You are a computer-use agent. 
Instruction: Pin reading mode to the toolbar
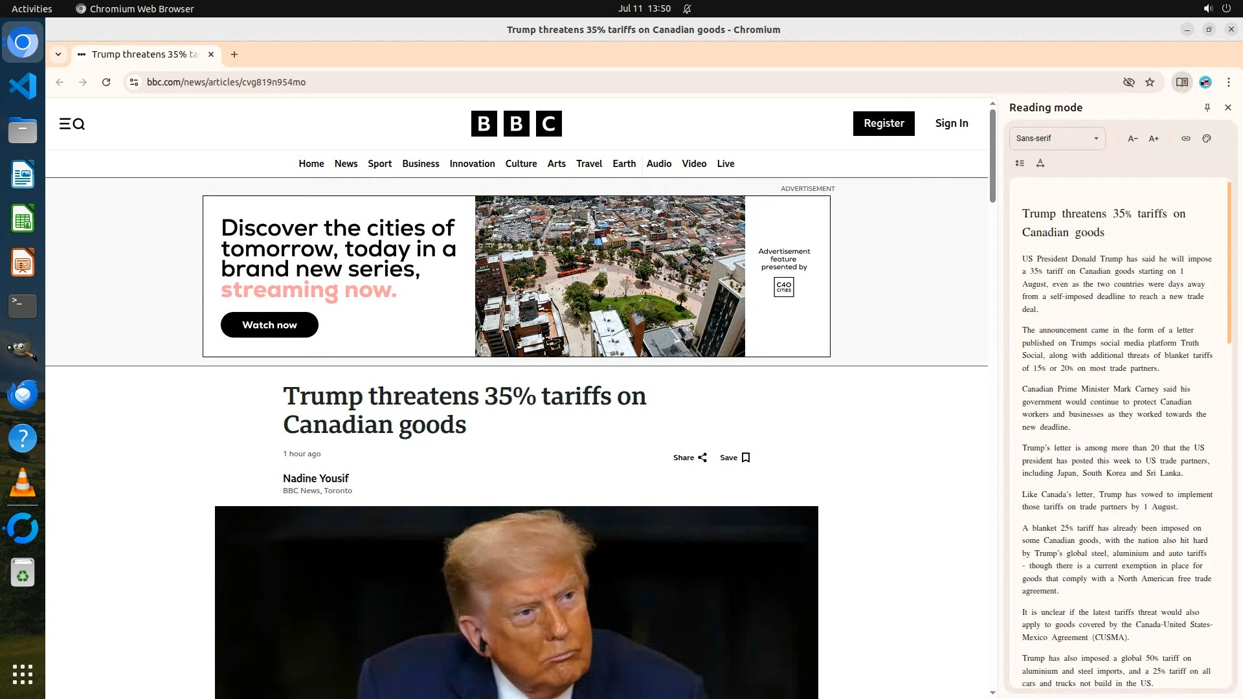[1207, 107]
